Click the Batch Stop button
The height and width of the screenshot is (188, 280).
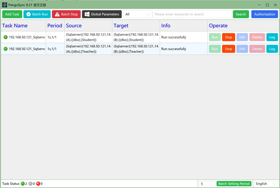[x=66, y=14]
